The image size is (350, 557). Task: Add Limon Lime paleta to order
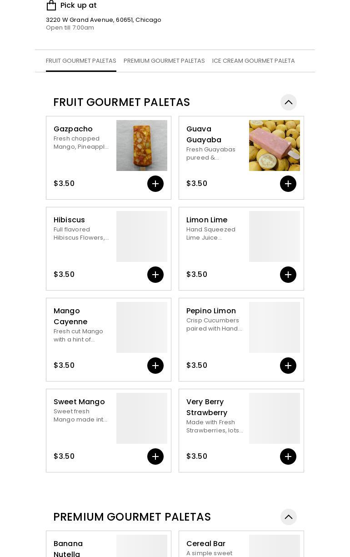click(288, 275)
